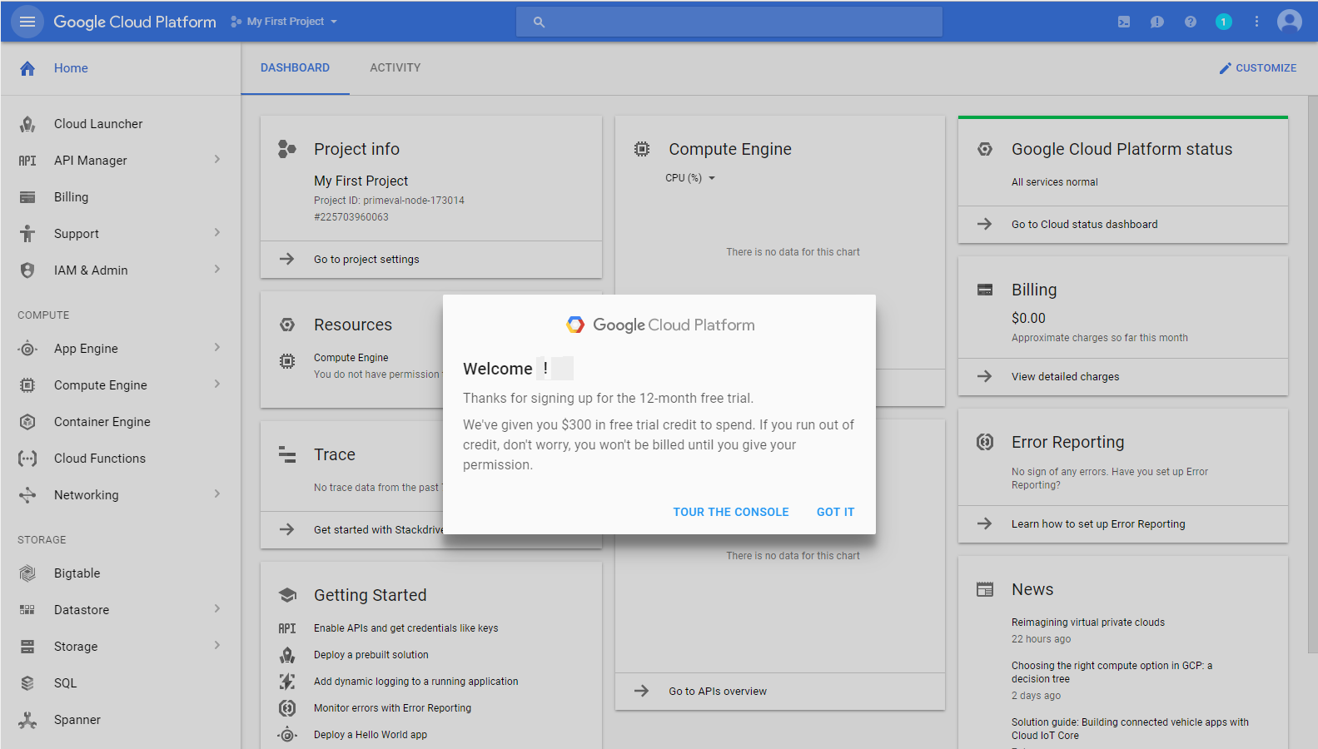Viewport: 1318px width, 749px height.
Task: Activate Cloud Shell icon in top bar
Action: (x=1124, y=22)
